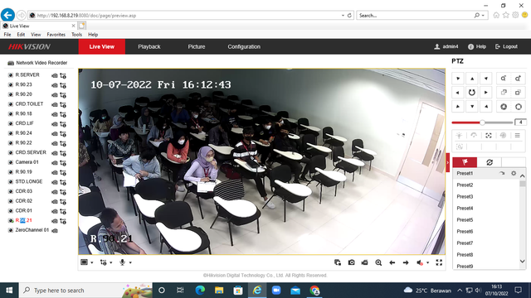
Task: Click the Logout link
Action: (506, 46)
